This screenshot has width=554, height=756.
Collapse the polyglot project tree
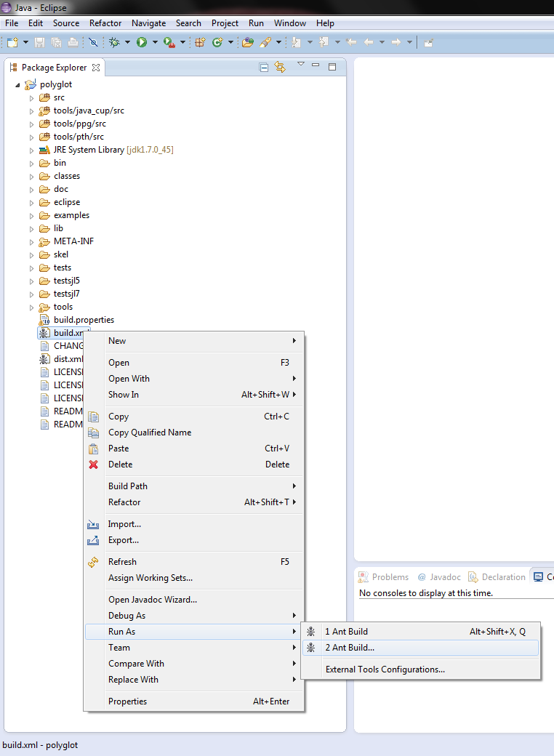coord(18,85)
